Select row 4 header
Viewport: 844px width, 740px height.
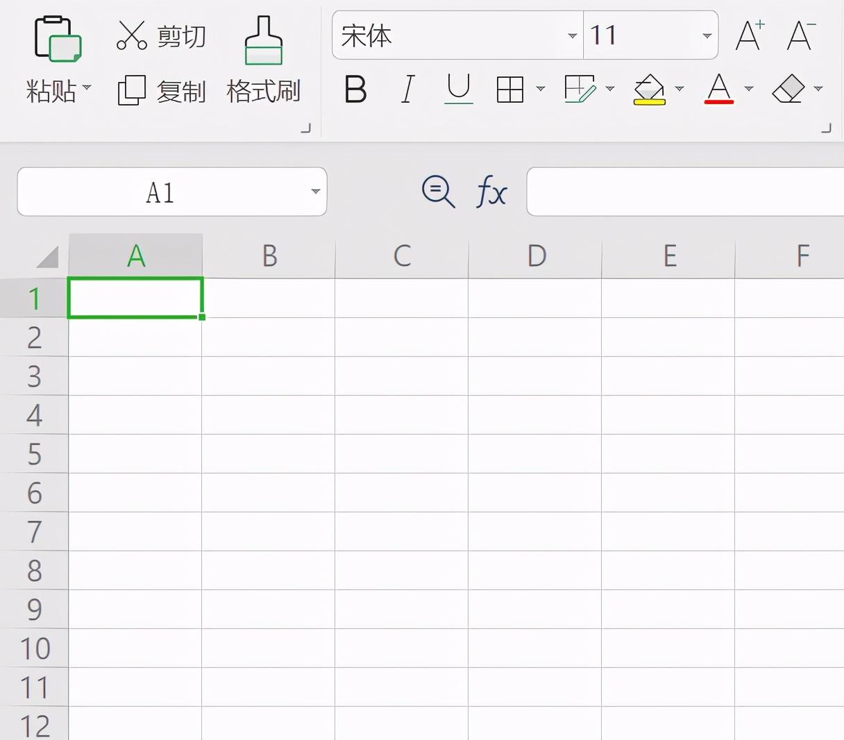tap(34, 415)
